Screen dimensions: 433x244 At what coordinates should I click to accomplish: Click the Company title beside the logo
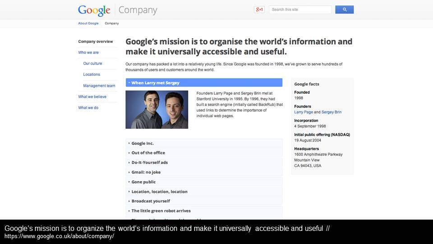[138, 10]
